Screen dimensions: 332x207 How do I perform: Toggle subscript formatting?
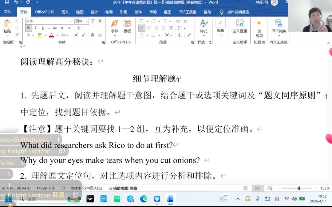coord(62,28)
